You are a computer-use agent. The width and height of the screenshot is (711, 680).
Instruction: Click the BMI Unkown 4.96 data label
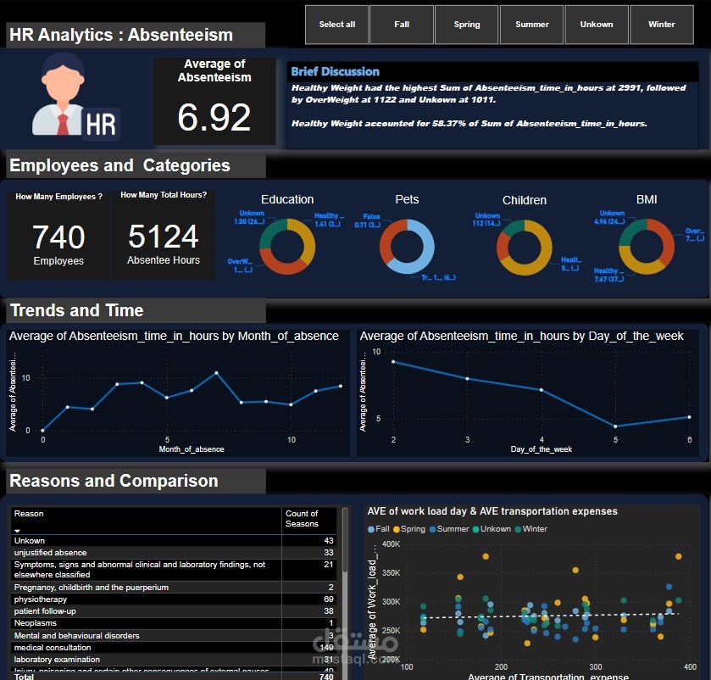pyautogui.click(x=609, y=217)
